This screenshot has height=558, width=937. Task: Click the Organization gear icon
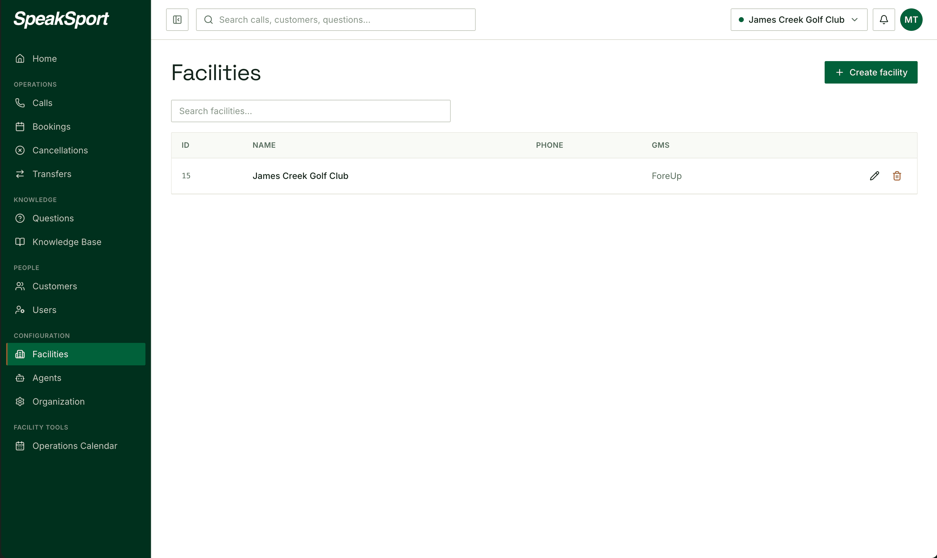[20, 402]
